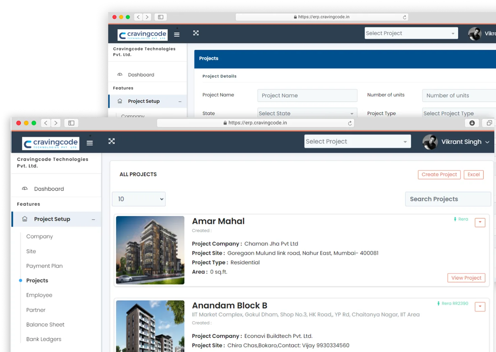496x352 pixels.
Task: Collapse Project Setup section in back sidebar
Action: pyautogui.click(x=180, y=102)
